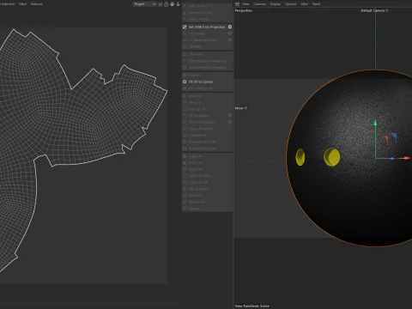Open gear options beside UV Weld and Relax
The height and width of the screenshot is (309, 412).
coord(230,40)
